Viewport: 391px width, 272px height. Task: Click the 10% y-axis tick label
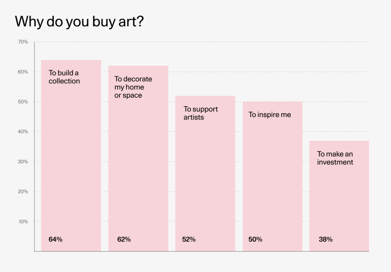(x=23, y=222)
